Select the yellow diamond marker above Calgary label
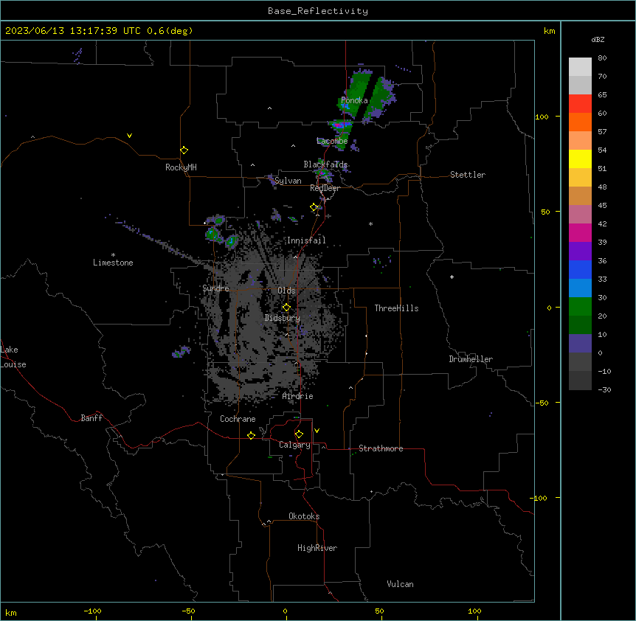The height and width of the screenshot is (621, 636). point(299,434)
